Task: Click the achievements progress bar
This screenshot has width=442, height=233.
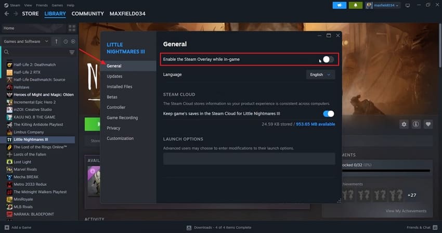Action: (386, 171)
